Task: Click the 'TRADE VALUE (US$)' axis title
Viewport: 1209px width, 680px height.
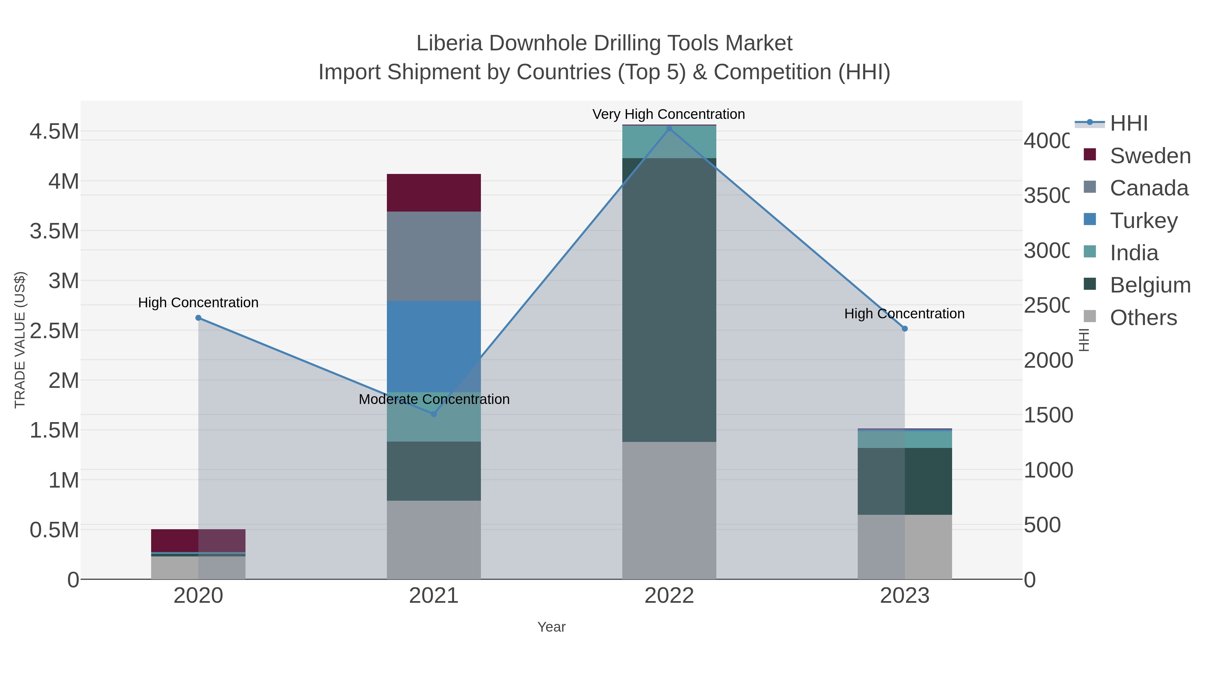Action: (20, 340)
